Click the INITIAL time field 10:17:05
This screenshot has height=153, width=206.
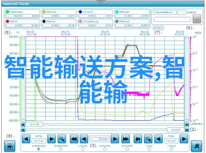click(x=39, y=141)
